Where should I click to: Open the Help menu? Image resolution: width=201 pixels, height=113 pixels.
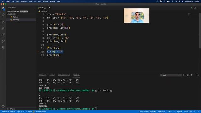coord(59,1)
